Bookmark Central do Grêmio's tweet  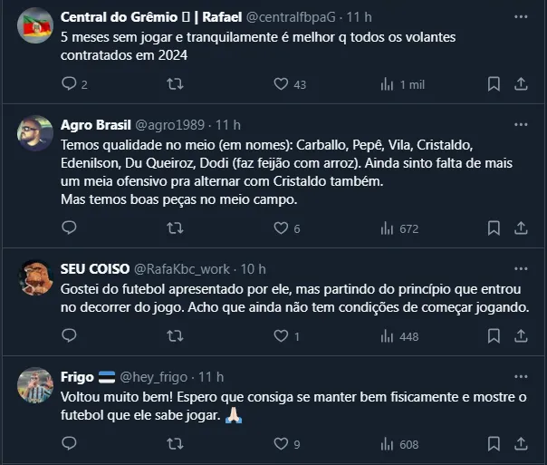point(494,84)
